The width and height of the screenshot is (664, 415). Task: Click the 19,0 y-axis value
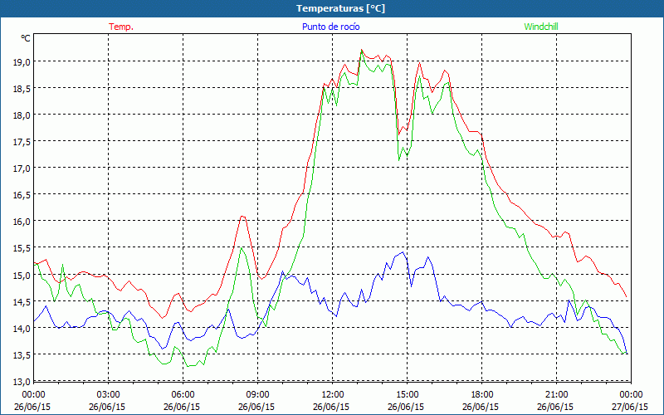(x=22, y=61)
